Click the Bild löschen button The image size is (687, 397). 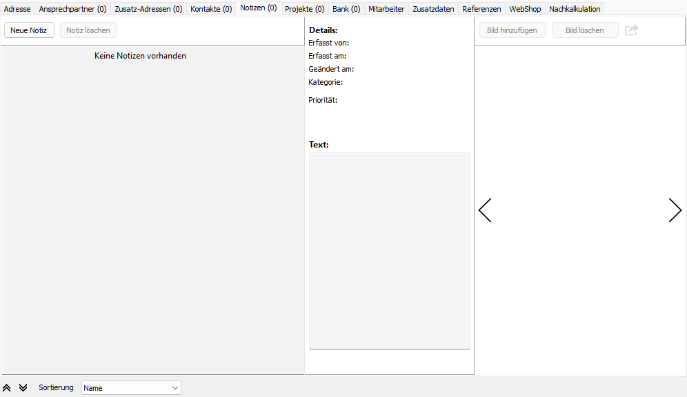[x=585, y=30]
